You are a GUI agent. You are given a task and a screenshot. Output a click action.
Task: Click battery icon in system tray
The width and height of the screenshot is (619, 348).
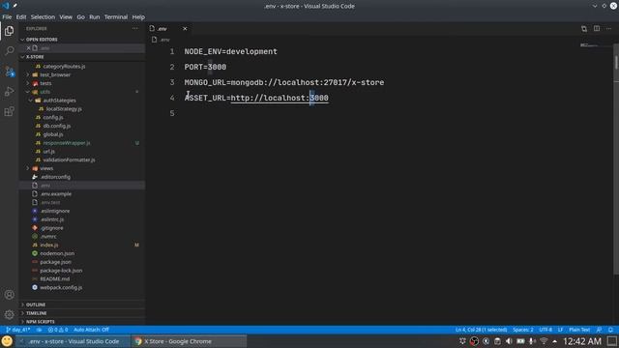520,341
